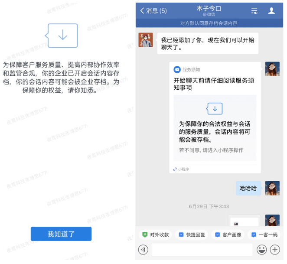
Task: Open the emoji smiley picker
Action: (261, 250)
